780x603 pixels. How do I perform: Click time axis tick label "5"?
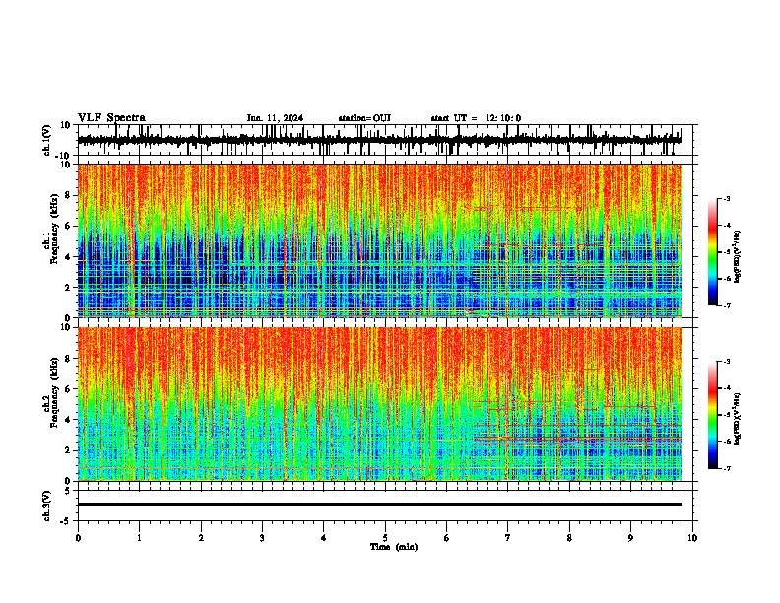coord(385,538)
